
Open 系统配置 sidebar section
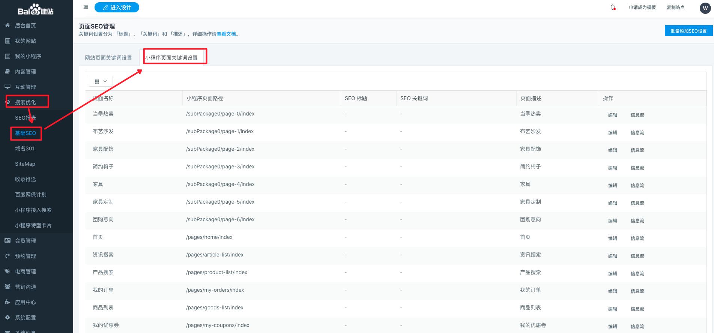pyautogui.click(x=26, y=318)
